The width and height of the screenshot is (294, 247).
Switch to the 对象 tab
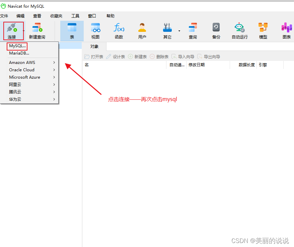(x=94, y=47)
